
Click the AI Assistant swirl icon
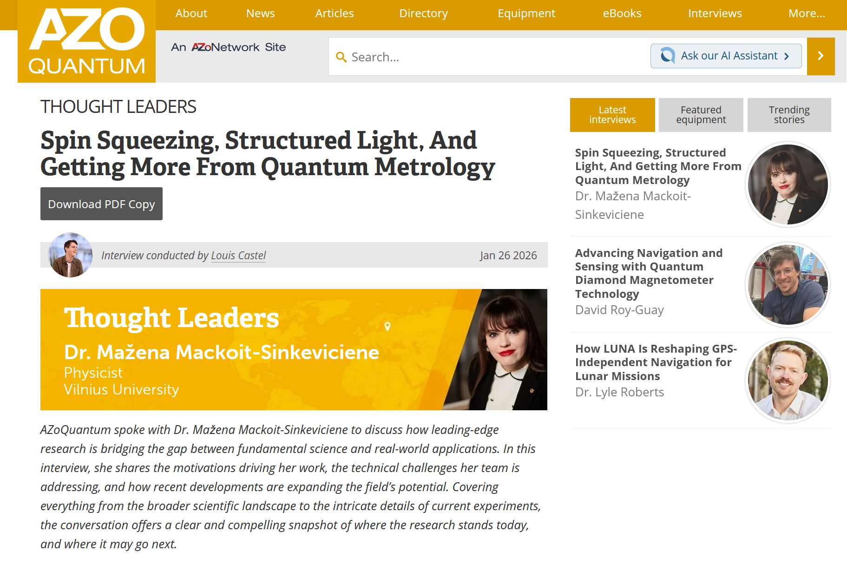667,56
